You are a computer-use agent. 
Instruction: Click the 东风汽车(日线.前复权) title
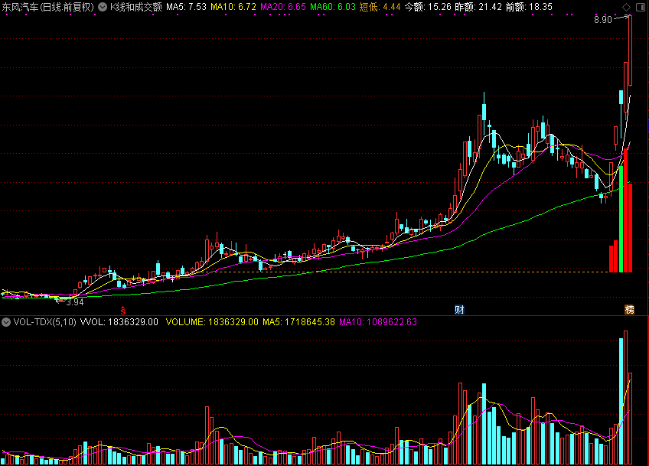coord(48,7)
